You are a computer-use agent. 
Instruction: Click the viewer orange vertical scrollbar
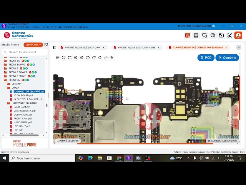239,98
